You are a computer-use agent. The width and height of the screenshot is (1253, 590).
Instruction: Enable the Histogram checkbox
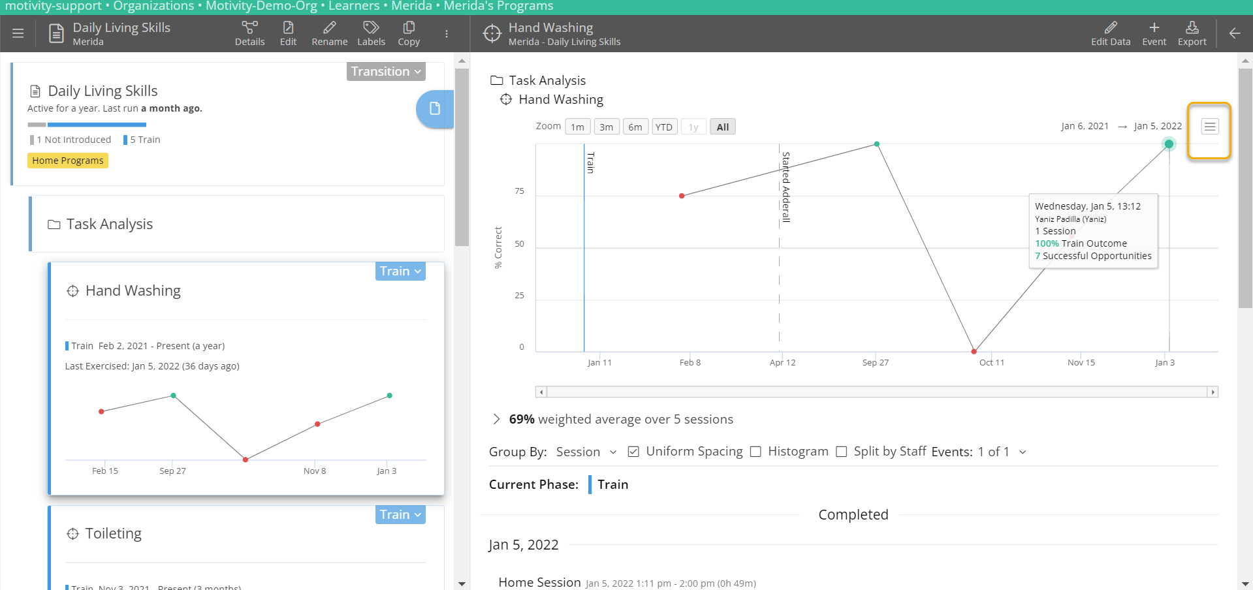pyautogui.click(x=756, y=452)
